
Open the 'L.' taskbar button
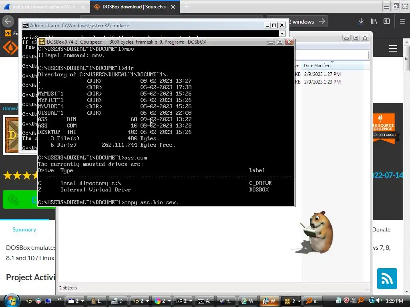(96, 301)
